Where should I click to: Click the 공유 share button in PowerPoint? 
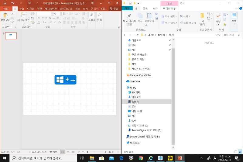[114, 9]
